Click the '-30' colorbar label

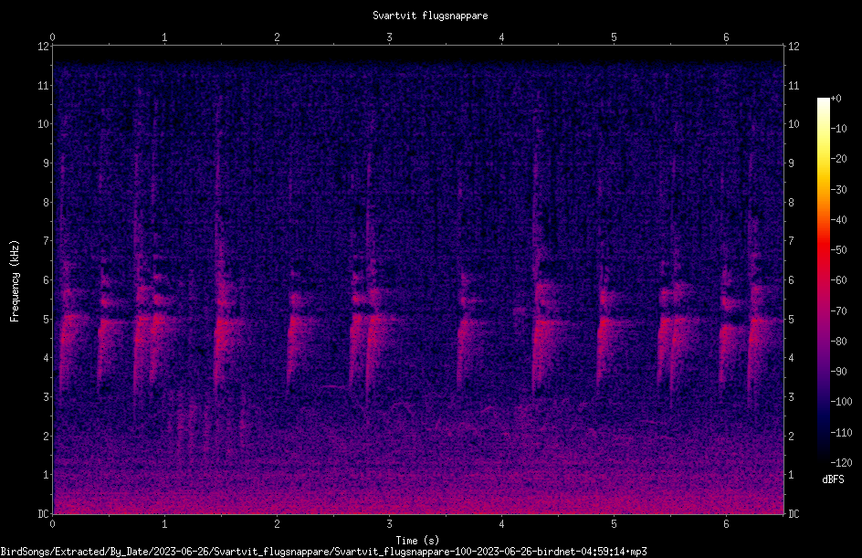point(838,190)
